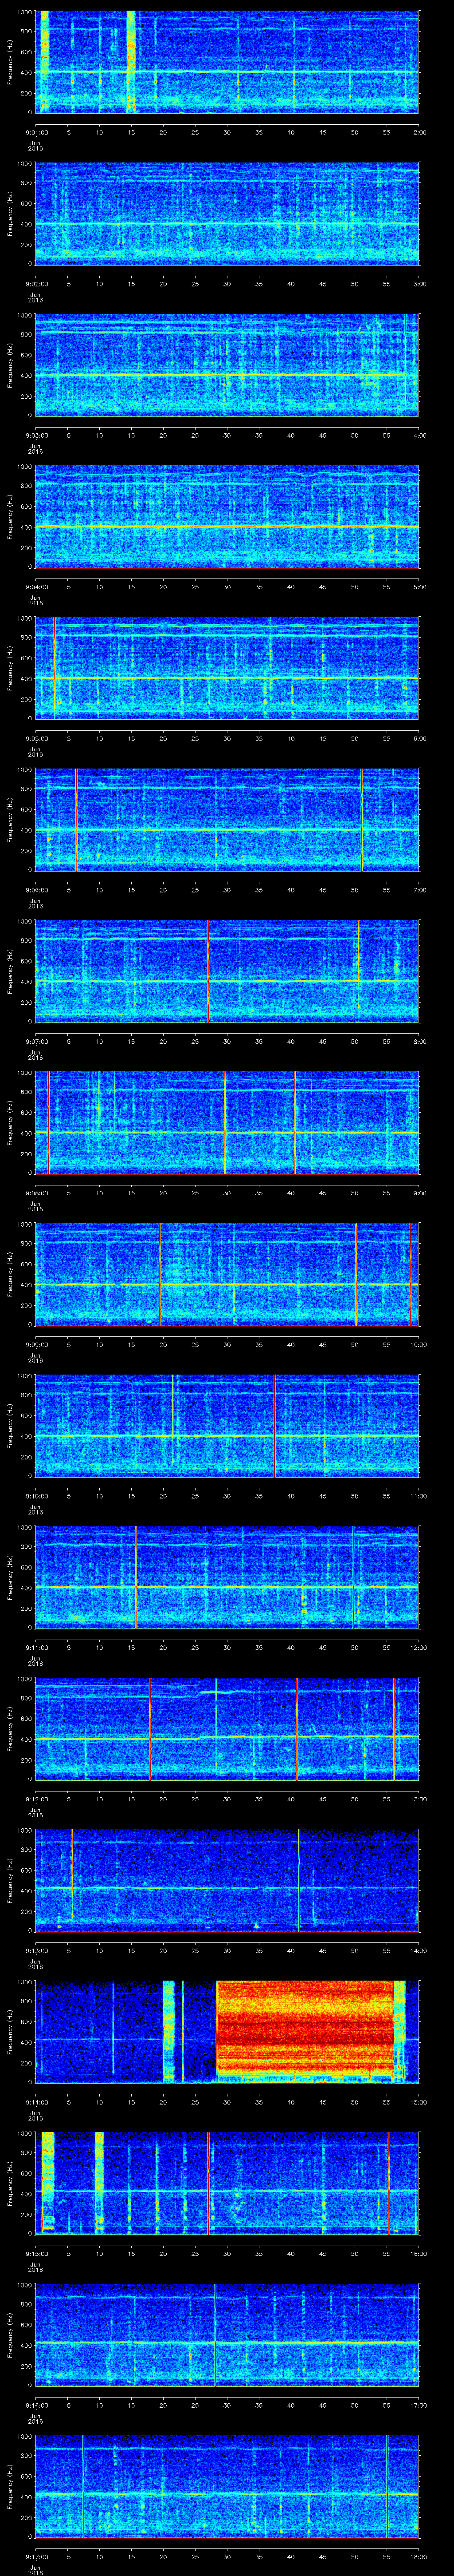Click red line near 41 s in 9:13:00 panel
The height and width of the screenshot is (2576, 454).
(299, 1881)
